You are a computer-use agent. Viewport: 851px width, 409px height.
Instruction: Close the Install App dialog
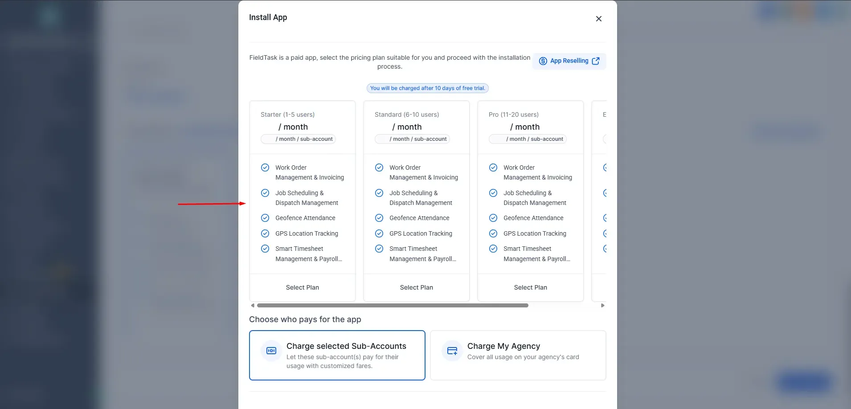(x=599, y=19)
